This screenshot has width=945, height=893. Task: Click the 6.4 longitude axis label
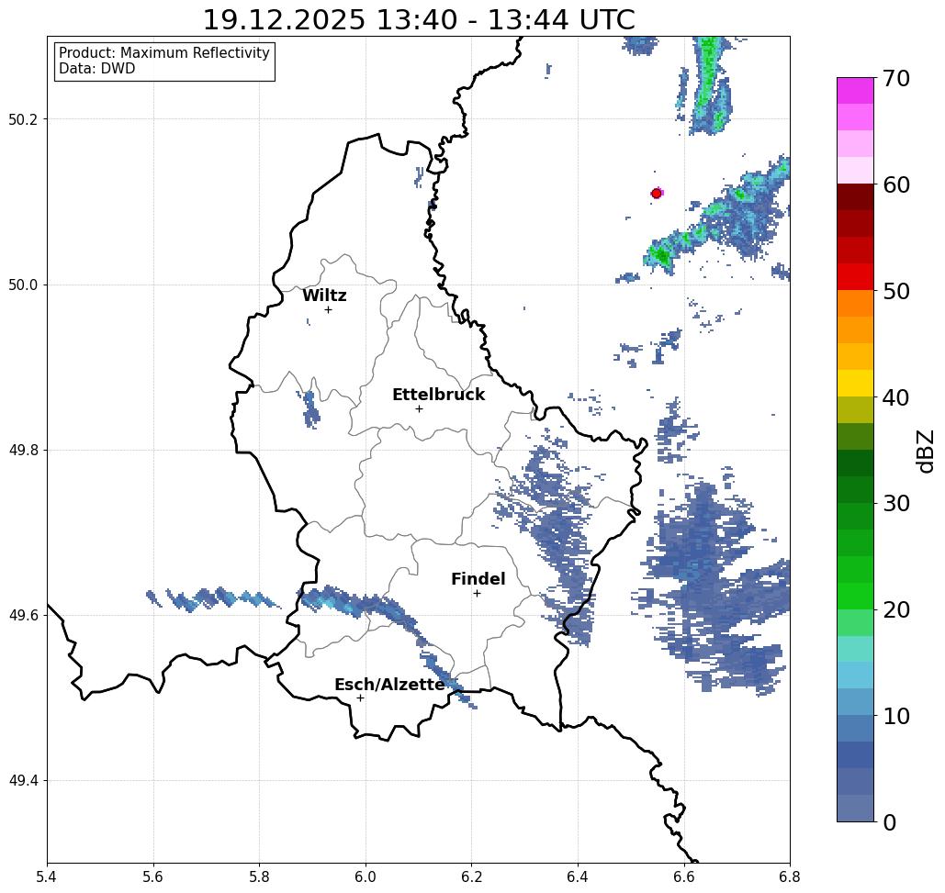click(x=578, y=876)
